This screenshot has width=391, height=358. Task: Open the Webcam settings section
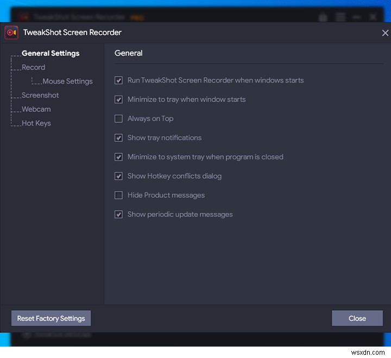tap(36, 109)
